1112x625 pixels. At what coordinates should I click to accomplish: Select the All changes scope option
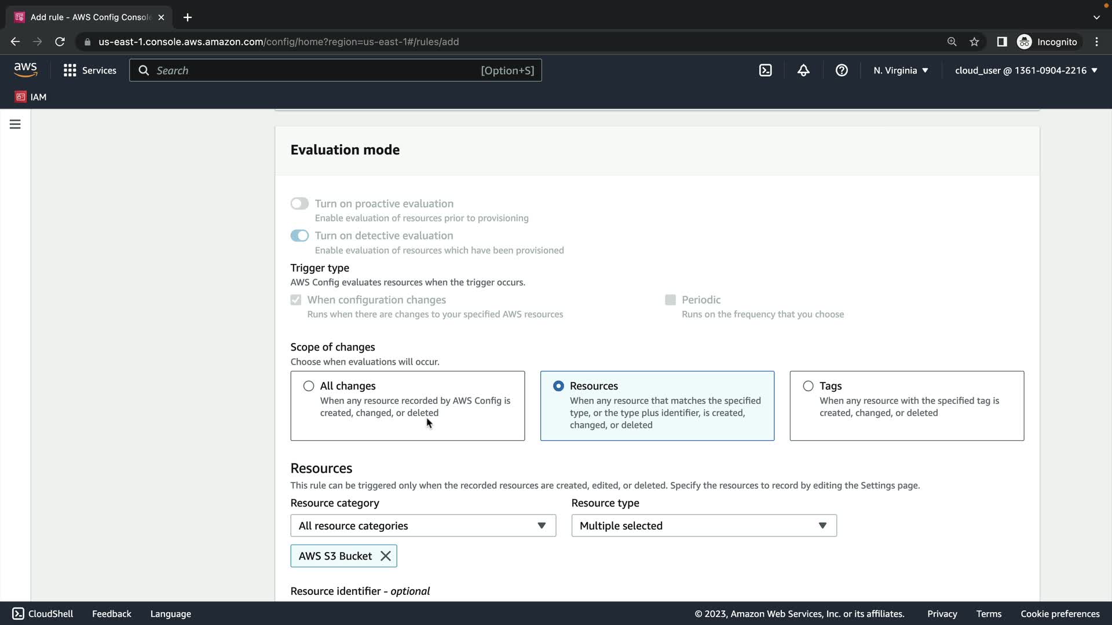point(309,386)
